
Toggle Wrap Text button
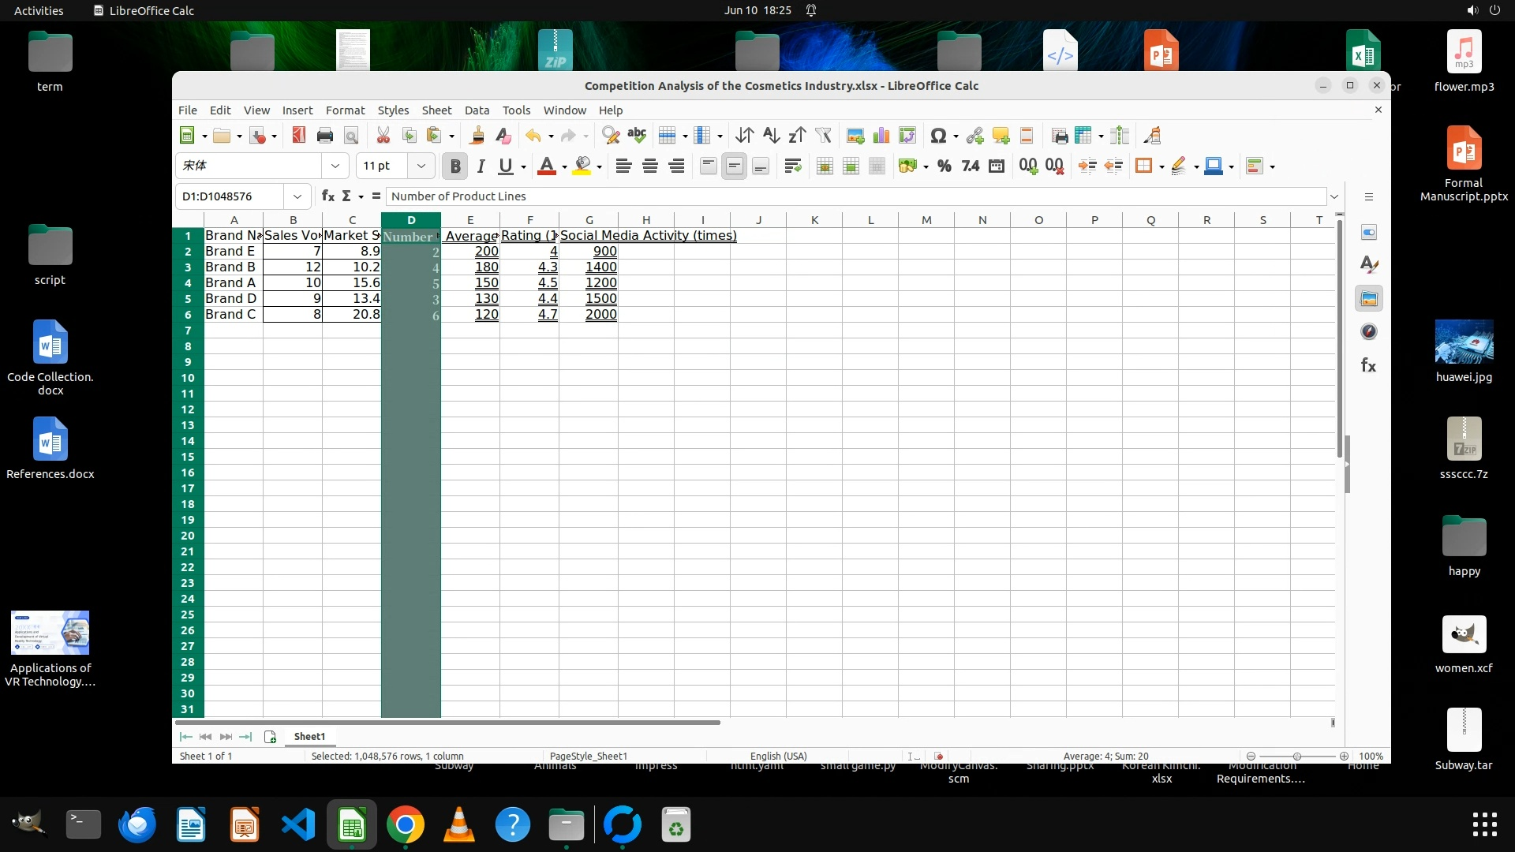(792, 166)
